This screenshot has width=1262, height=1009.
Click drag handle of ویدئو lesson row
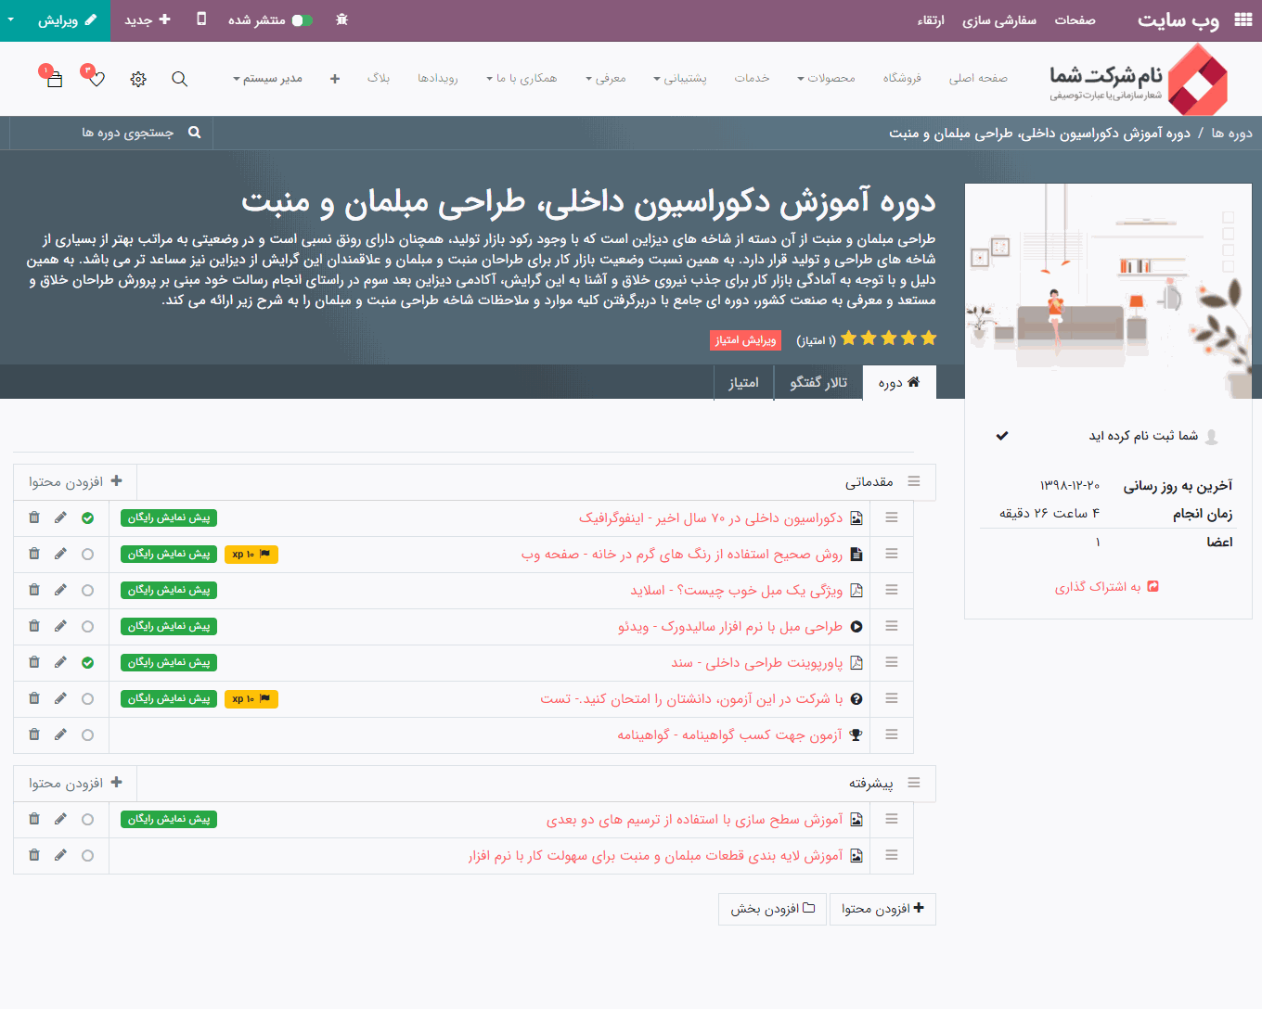(x=892, y=626)
